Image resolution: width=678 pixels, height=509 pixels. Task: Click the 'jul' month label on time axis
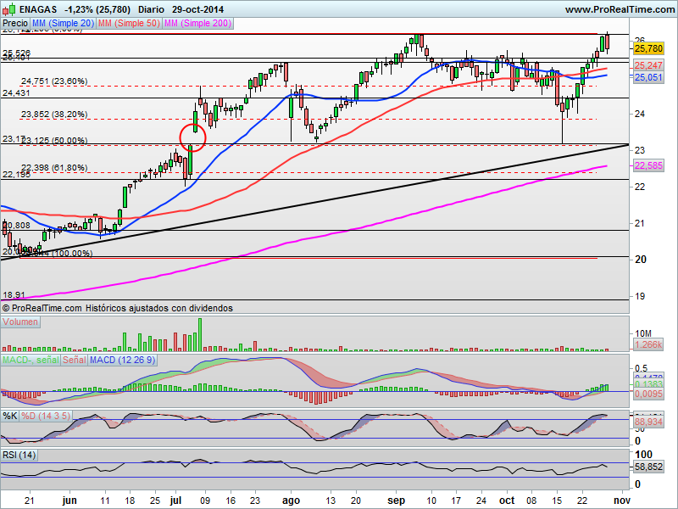[175, 501]
